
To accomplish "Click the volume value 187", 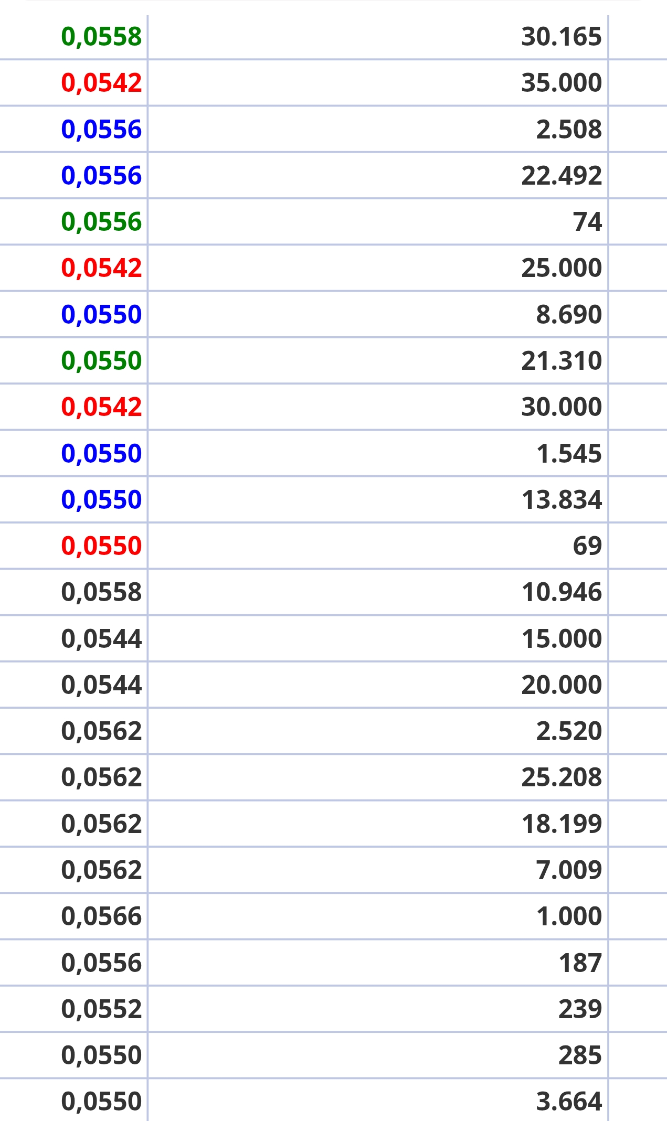I will coord(580,963).
